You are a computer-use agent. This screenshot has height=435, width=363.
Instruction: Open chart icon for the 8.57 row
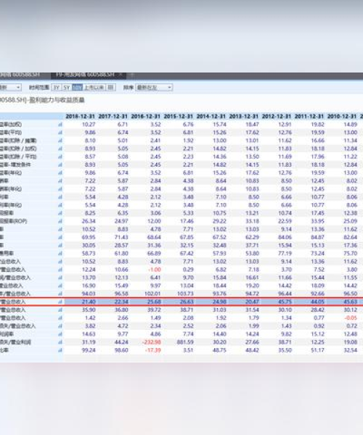click(x=60, y=157)
